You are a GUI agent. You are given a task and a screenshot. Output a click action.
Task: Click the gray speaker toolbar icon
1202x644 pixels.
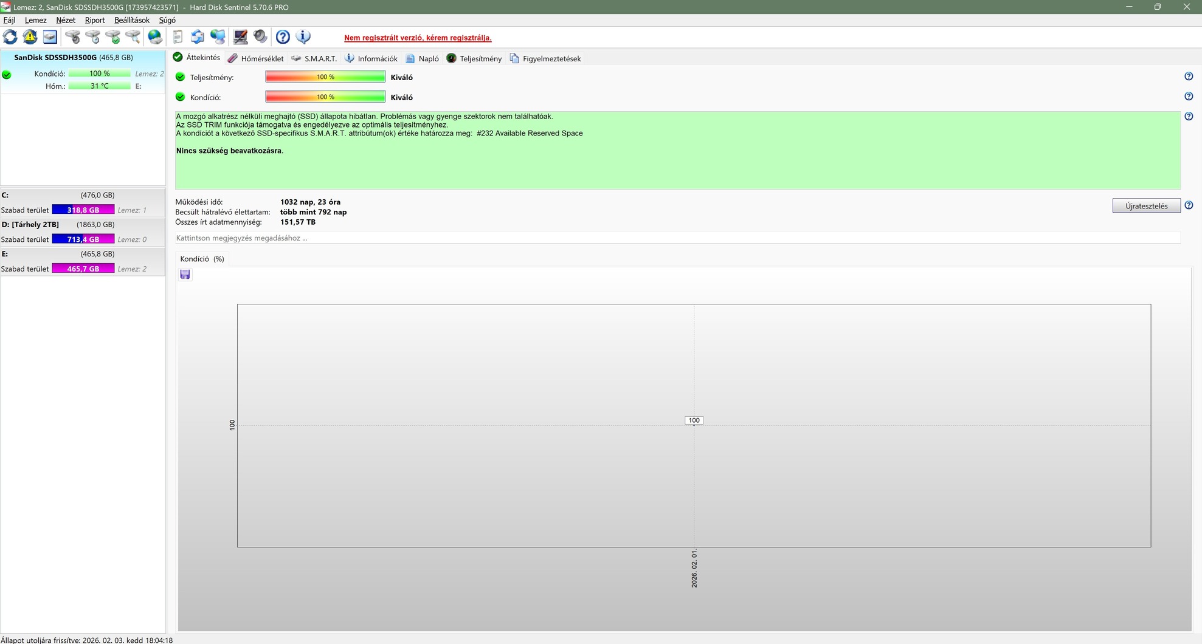click(x=260, y=37)
